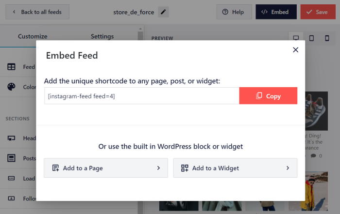Screen dimensions: 340x214
Task: Save the feed changes
Action: (x=318, y=12)
